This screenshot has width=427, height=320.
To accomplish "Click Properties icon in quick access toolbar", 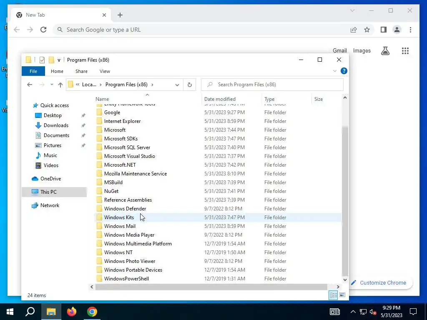I will (x=42, y=60).
